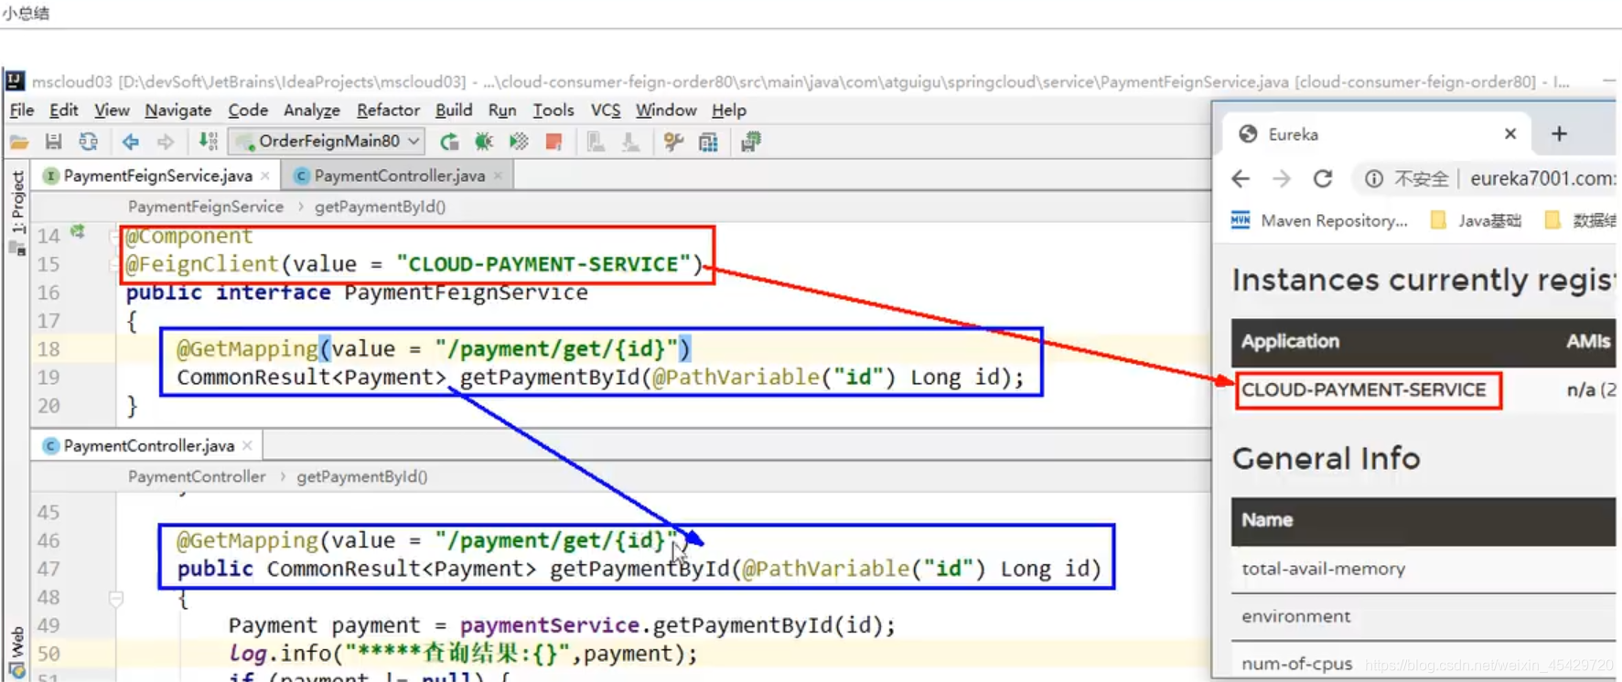Open the Run menu
The image size is (1622, 682).
click(502, 110)
